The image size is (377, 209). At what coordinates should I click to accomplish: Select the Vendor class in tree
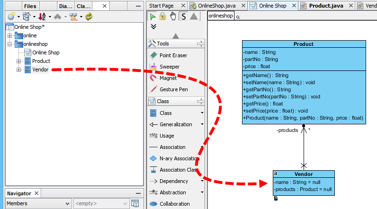[40, 70]
